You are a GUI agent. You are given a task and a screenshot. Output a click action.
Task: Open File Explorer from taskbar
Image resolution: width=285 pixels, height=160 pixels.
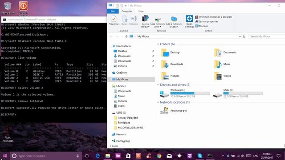[108, 156]
